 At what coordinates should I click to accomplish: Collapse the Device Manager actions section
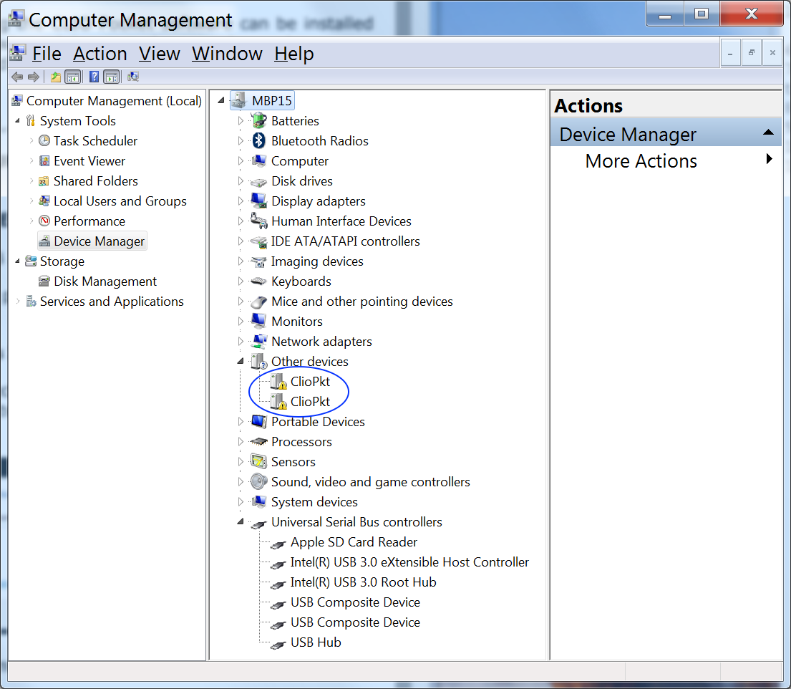tap(768, 132)
